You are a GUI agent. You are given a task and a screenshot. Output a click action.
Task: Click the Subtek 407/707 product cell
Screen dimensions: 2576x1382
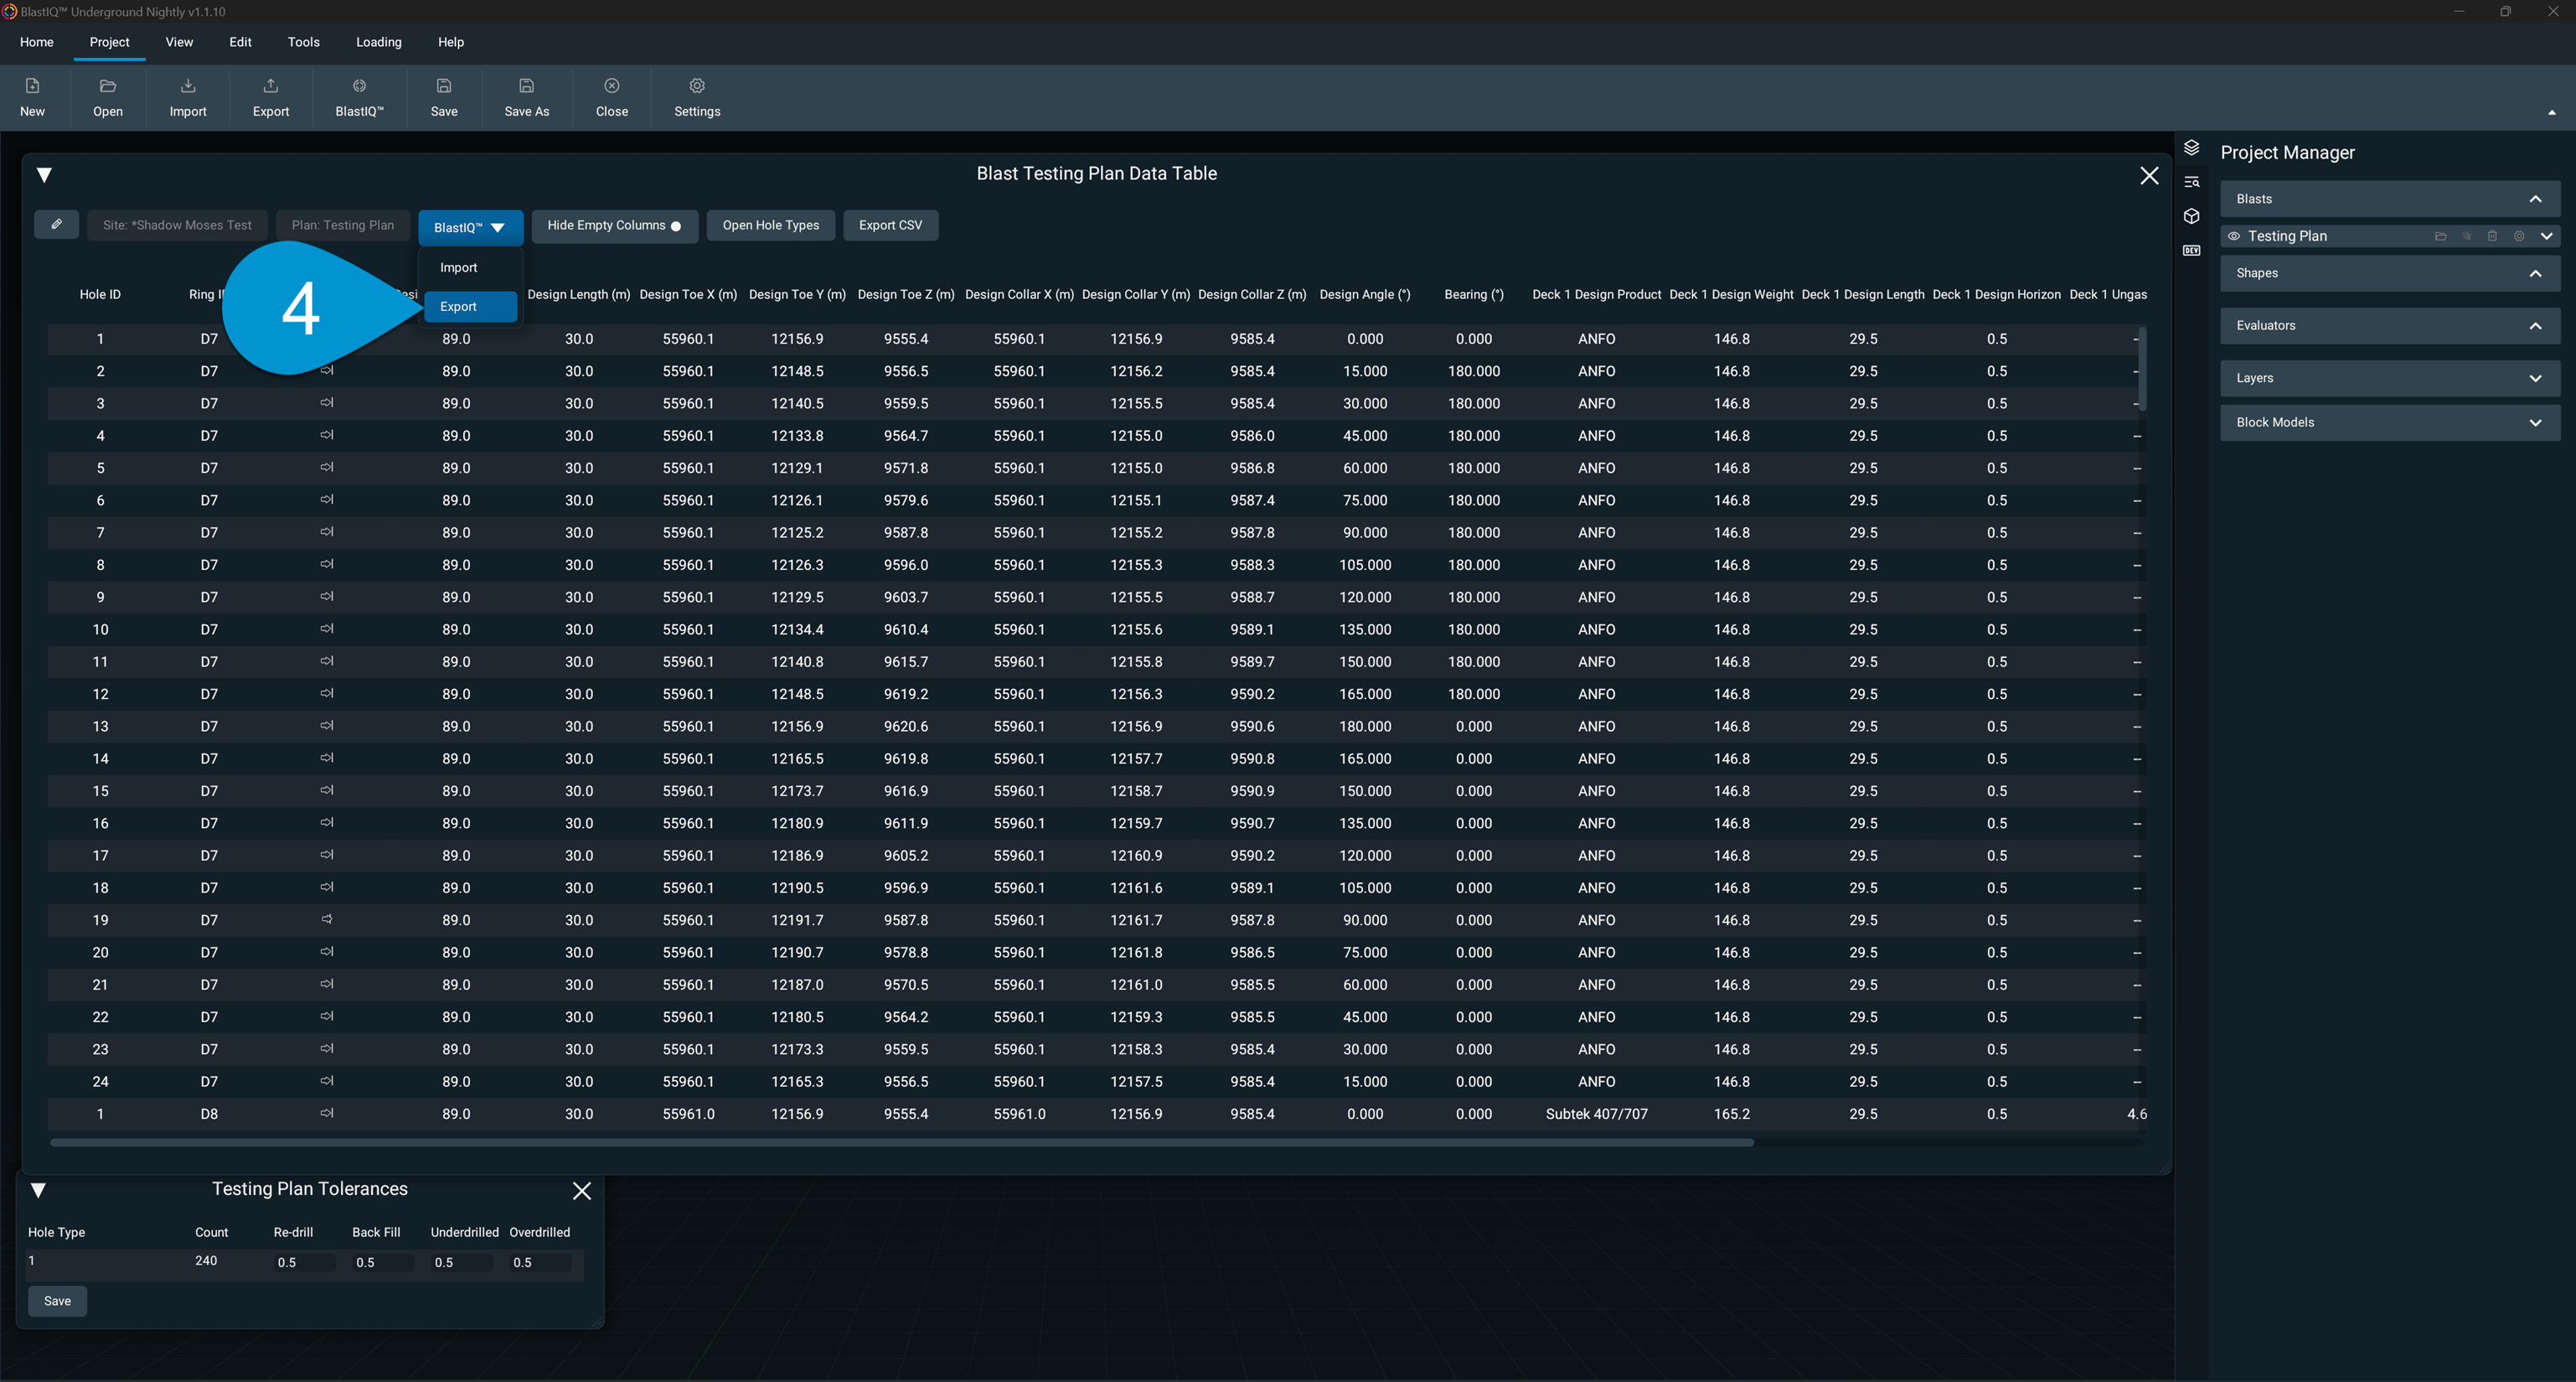pyautogui.click(x=1596, y=1114)
